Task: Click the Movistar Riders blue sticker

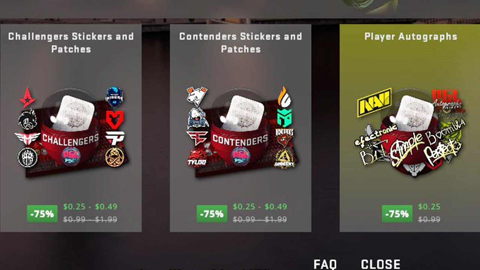Action: 114,97
